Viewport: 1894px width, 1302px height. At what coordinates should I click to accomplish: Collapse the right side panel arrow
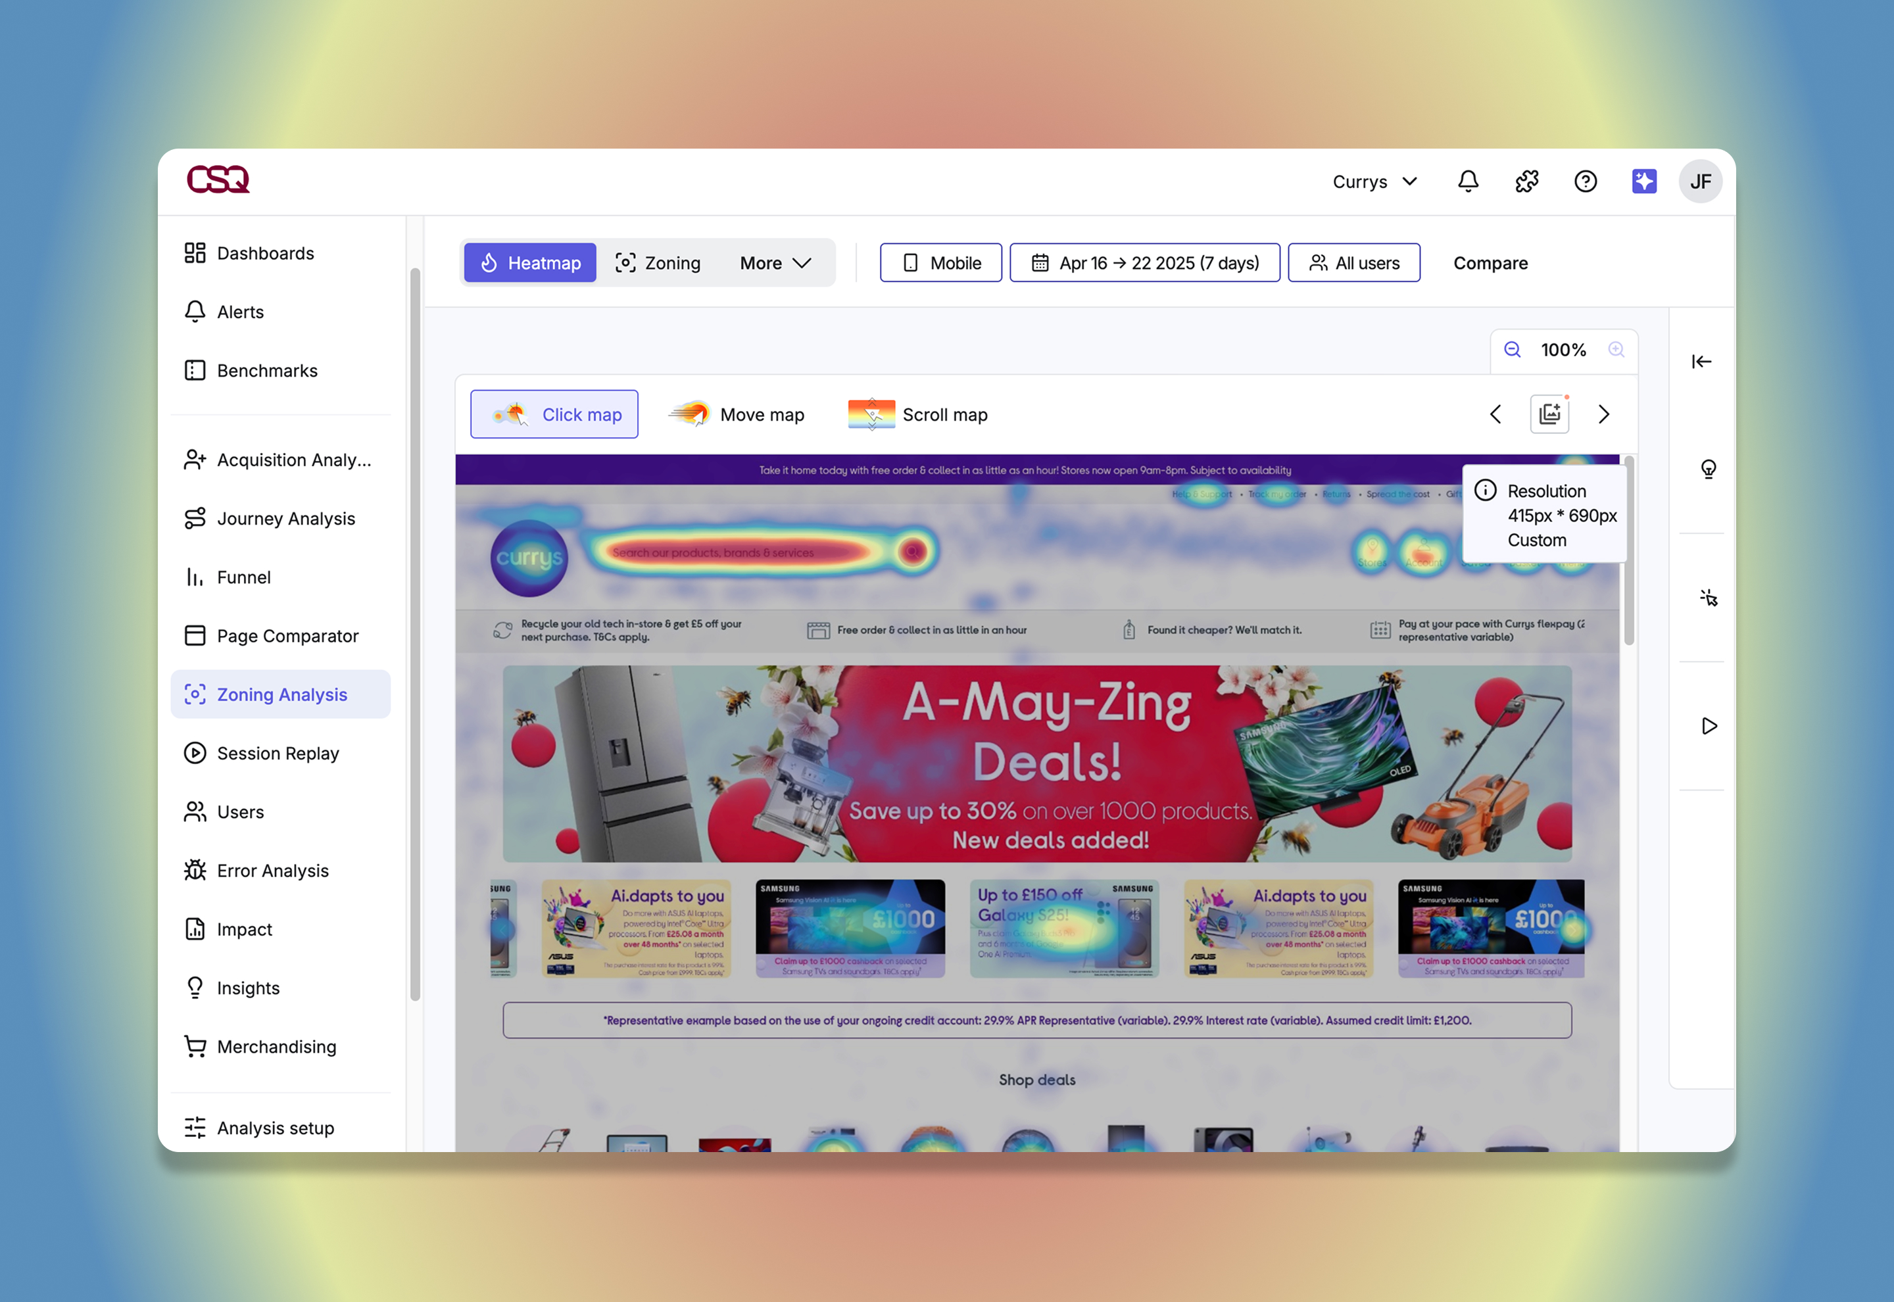[1701, 362]
